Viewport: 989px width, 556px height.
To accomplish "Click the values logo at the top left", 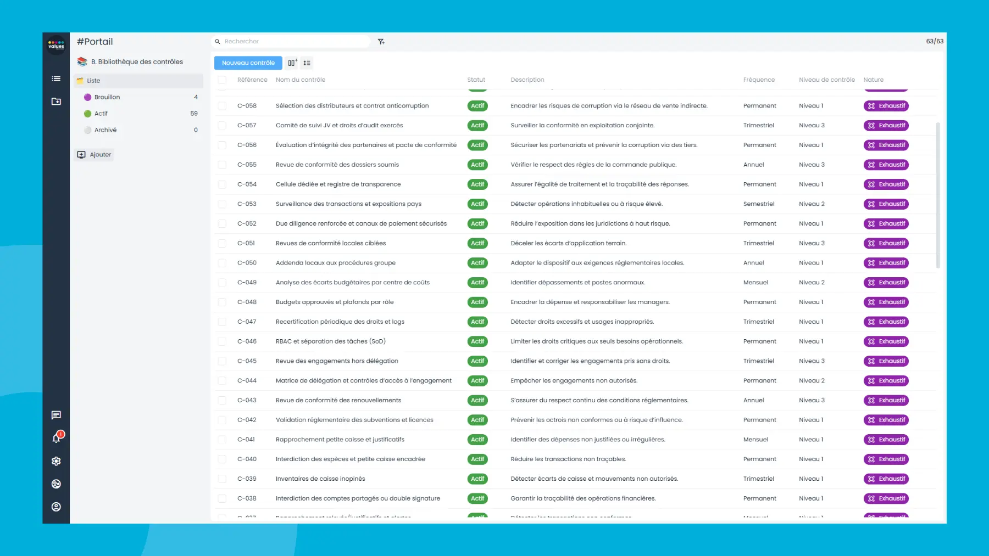I will pyautogui.click(x=55, y=46).
